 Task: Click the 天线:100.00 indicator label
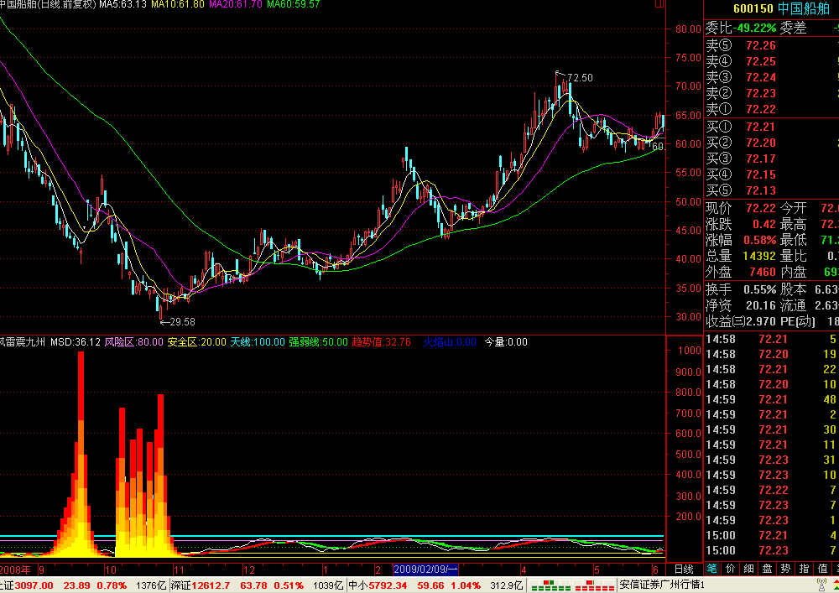(x=258, y=341)
